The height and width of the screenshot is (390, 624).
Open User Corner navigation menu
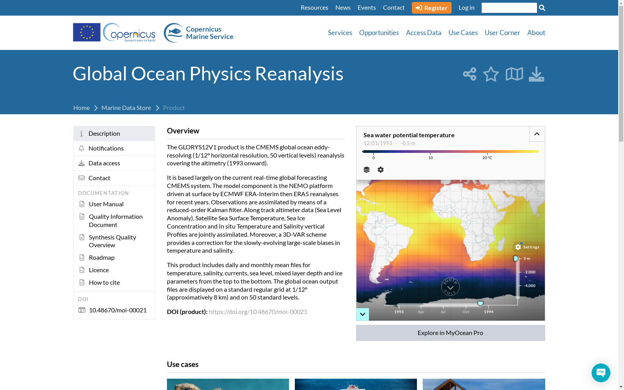(x=502, y=33)
